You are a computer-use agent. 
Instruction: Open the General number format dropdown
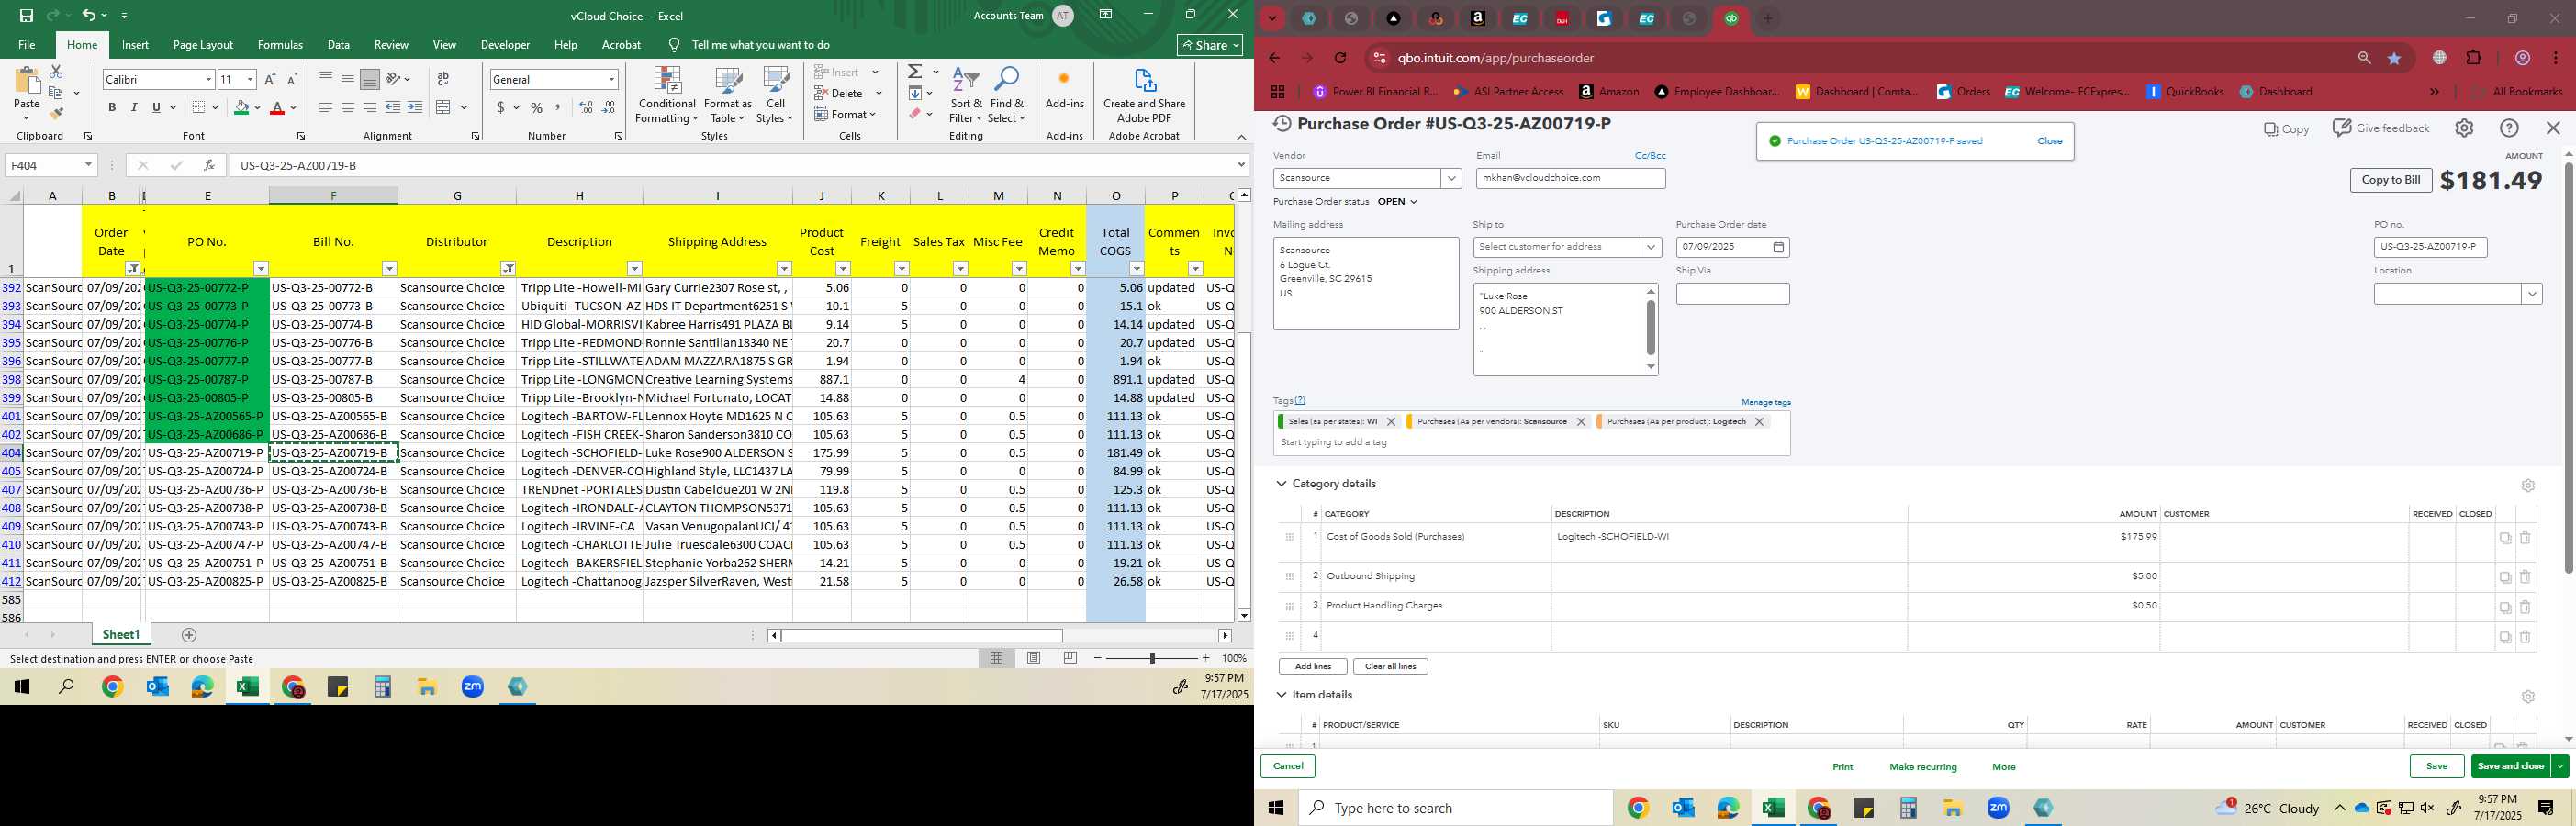pyautogui.click(x=611, y=79)
